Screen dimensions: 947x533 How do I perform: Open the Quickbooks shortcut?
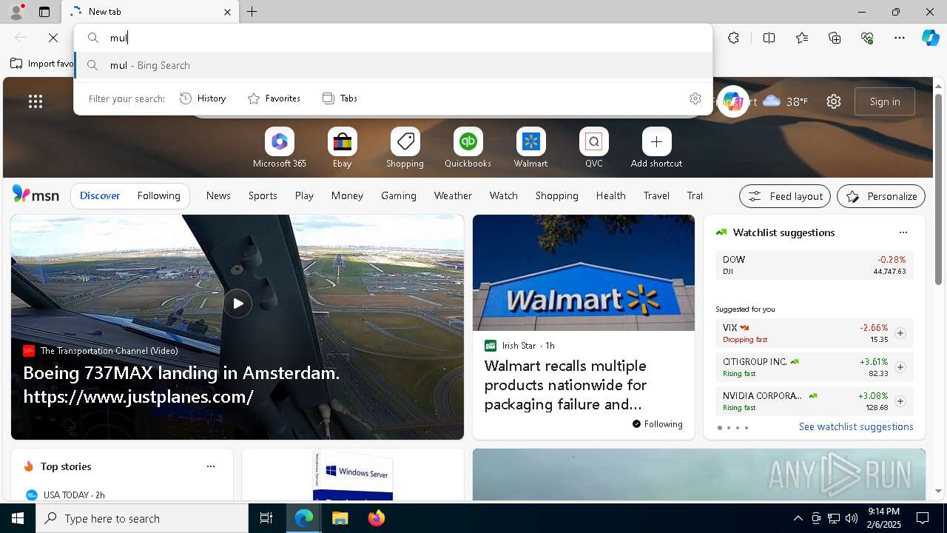(468, 148)
